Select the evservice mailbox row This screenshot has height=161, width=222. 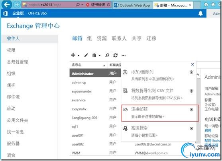tap(95, 100)
